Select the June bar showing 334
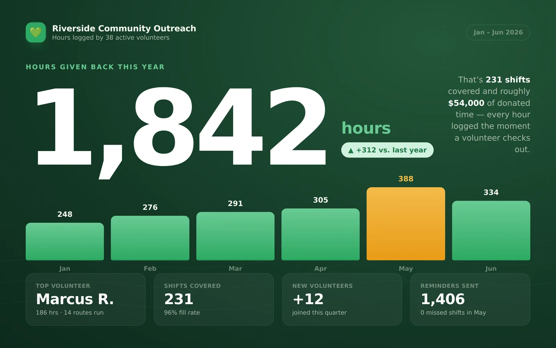The image size is (556, 348). coord(491,230)
